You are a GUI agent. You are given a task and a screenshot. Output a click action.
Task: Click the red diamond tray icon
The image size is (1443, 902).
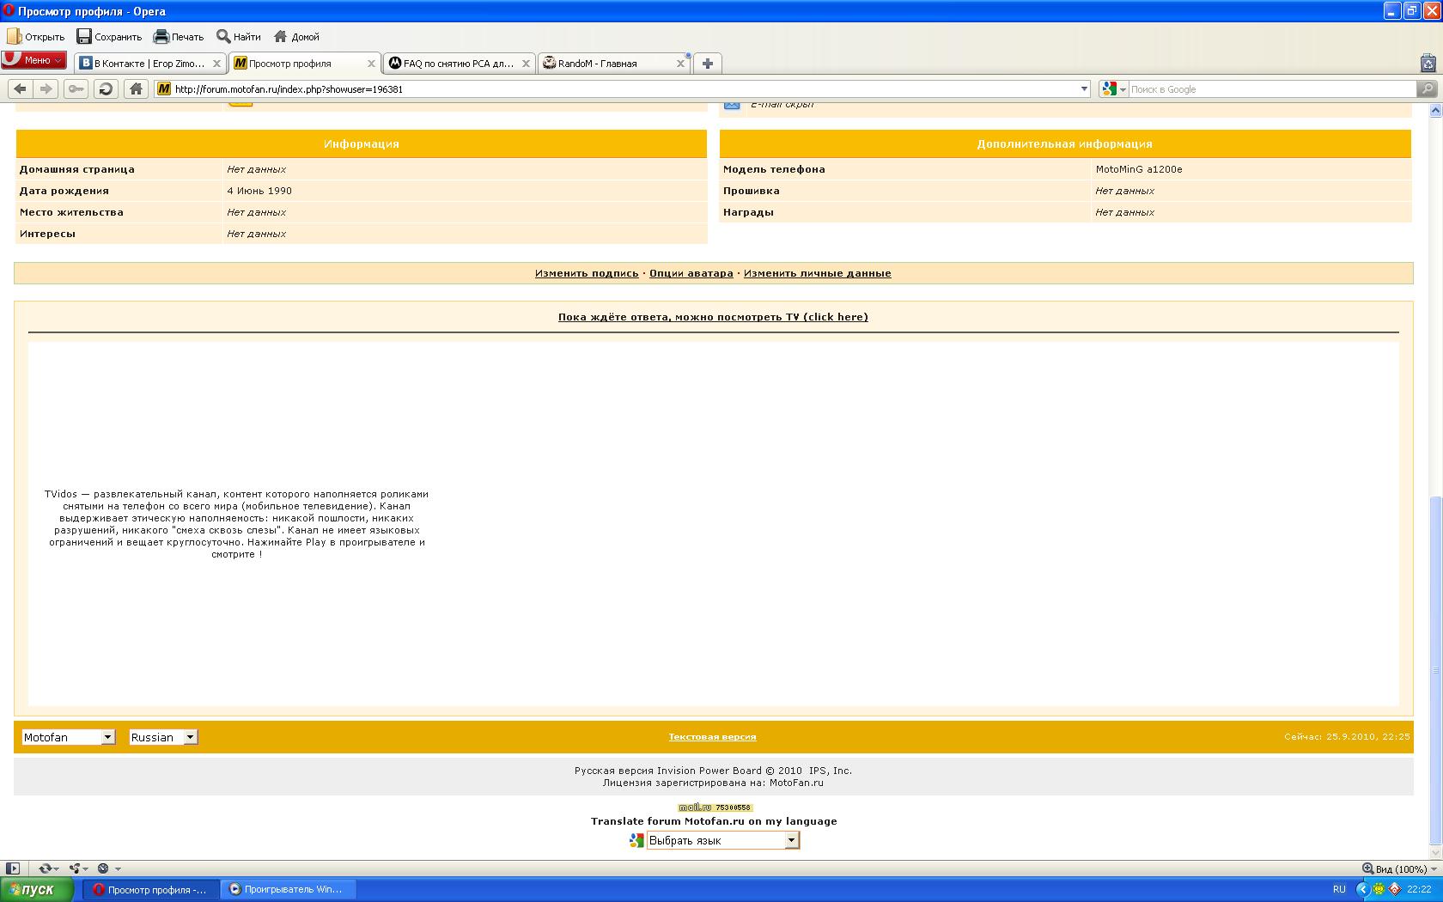point(1395,890)
